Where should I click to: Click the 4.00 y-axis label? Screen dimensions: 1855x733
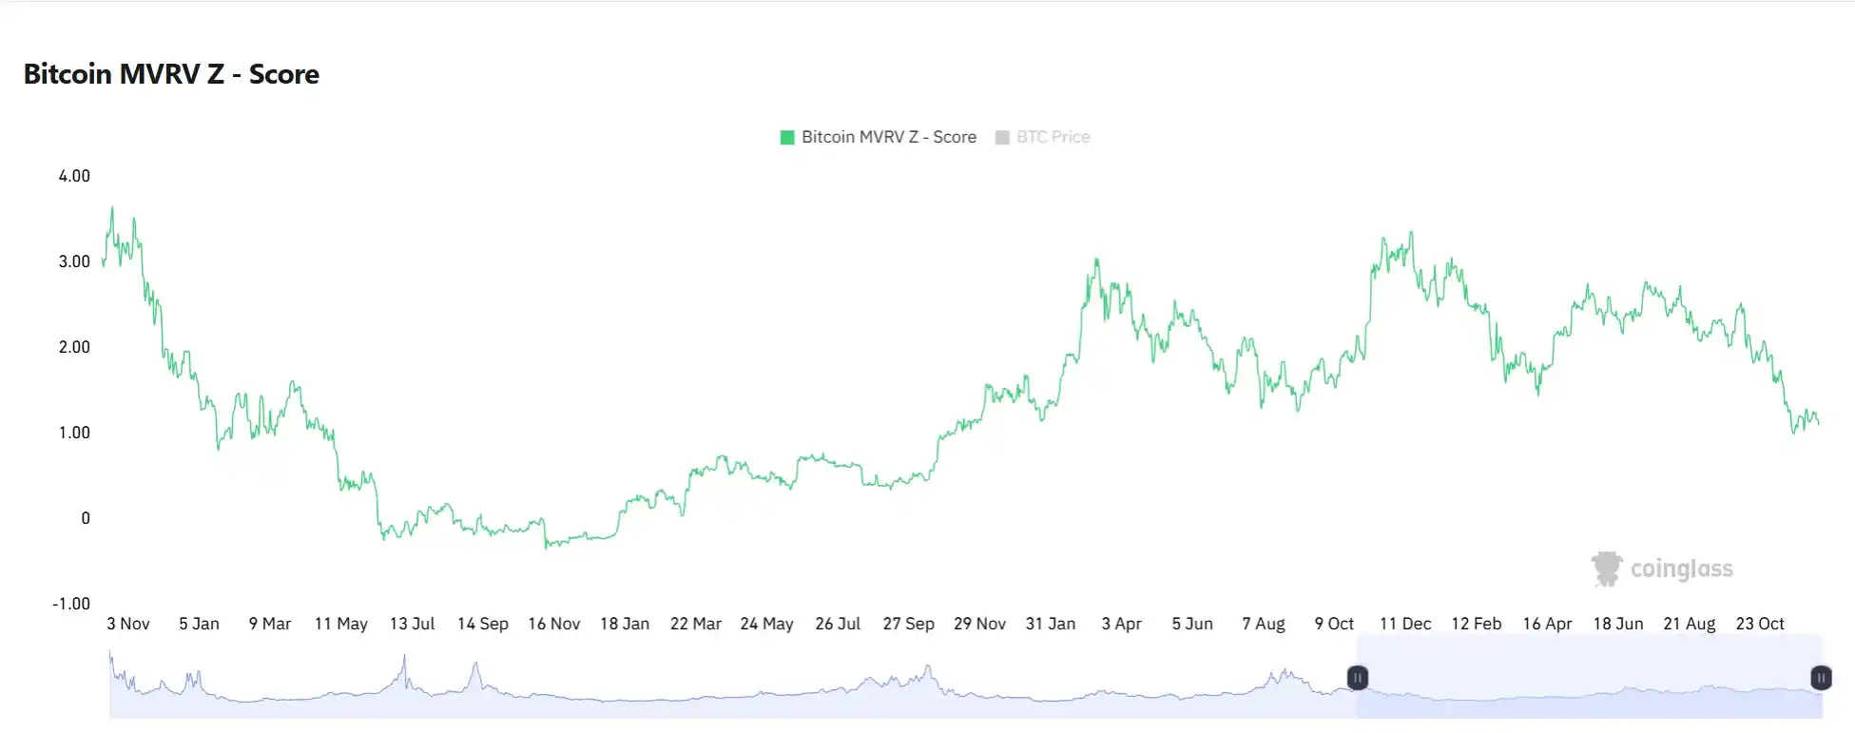74,176
